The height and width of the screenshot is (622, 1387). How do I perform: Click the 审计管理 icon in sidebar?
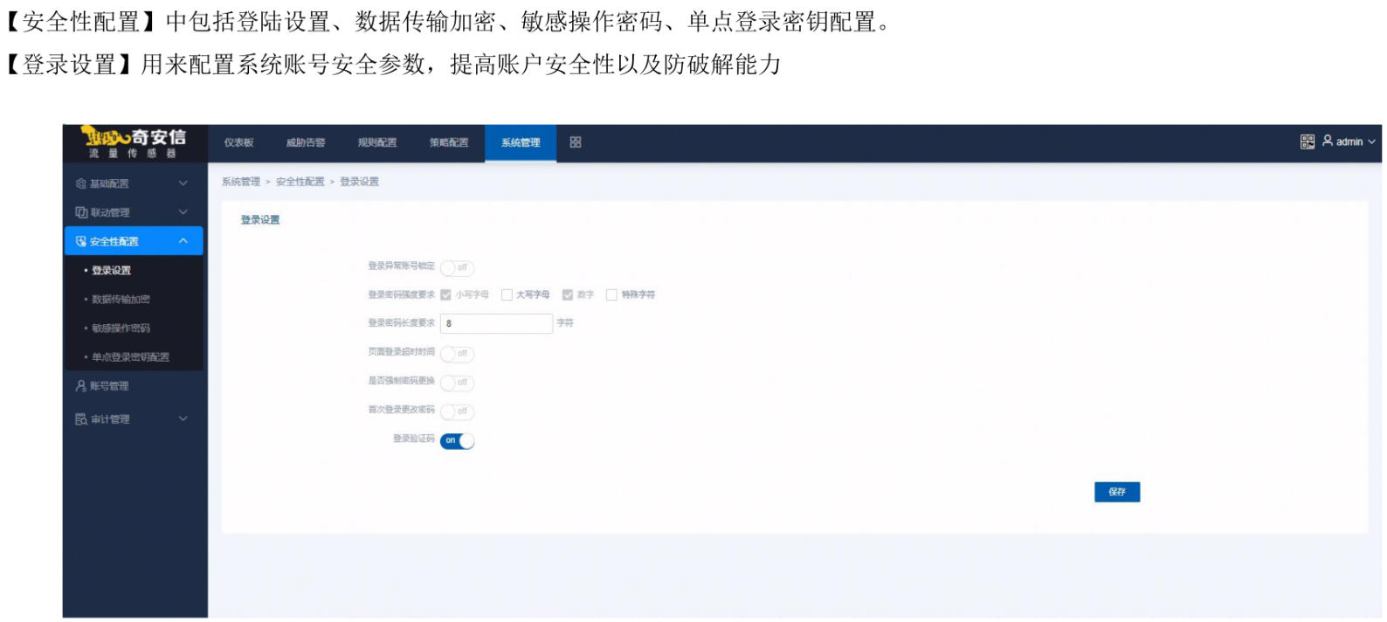click(x=81, y=419)
